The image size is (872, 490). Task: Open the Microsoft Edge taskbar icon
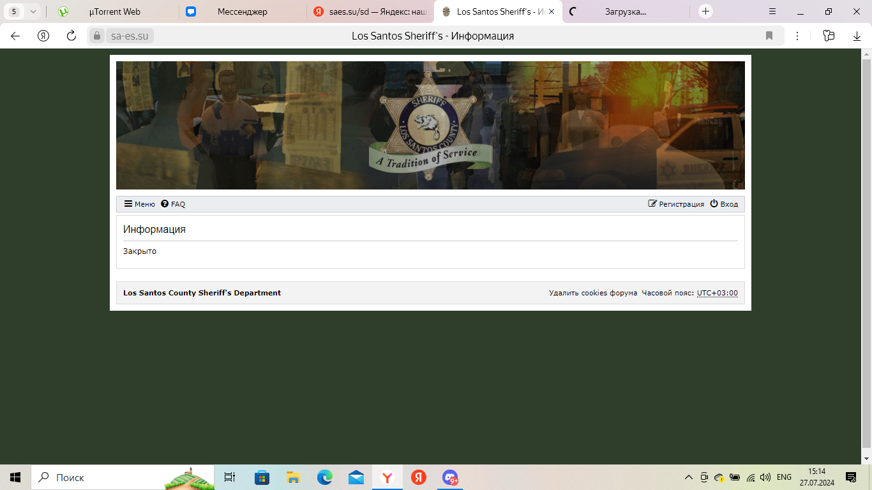pos(325,477)
